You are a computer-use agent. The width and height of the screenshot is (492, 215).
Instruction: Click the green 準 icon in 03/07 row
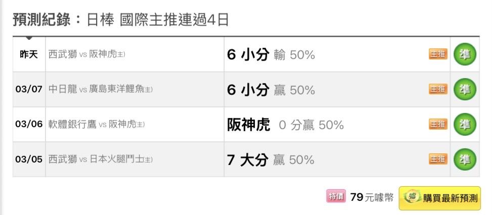[465, 90]
